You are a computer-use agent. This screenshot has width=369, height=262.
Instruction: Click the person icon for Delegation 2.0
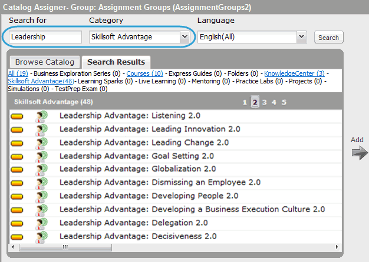coord(41,224)
